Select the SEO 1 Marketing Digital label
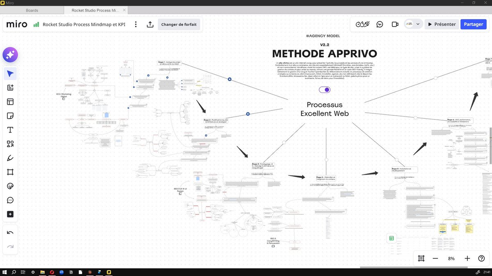The height and width of the screenshot is (276, 492). click(64, 95)
